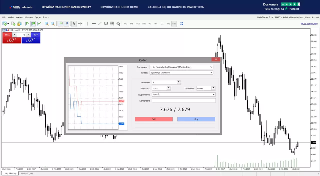Image resolution: width=320 pixels, height=176 pixels.
Task: Click the zoom out magnifier icon
Action: pyautogui.click(x=53, y=24)
